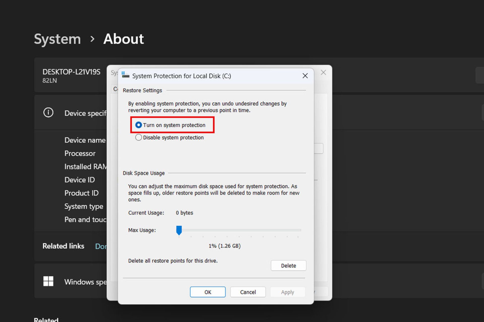Screen dimensions: 484x322
Task: Select Disable system protection radio button
Action: pyautogui.click(x=138, y=137)
